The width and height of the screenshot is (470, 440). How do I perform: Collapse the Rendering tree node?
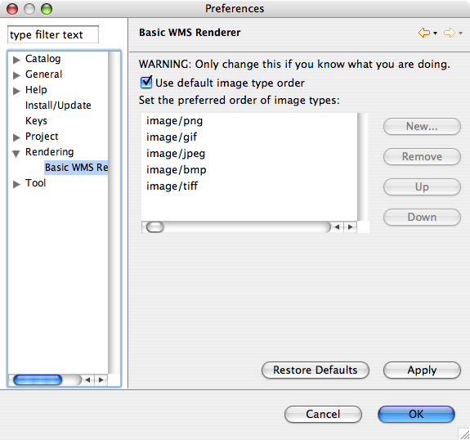click(16, 154)
